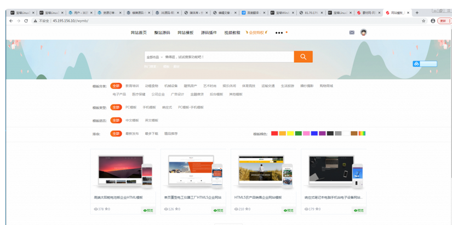
Task: Click views eye icon beside 378
Action: coord(96,209)
